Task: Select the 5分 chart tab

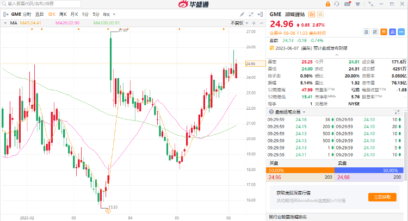Action: tap(96, 14)
